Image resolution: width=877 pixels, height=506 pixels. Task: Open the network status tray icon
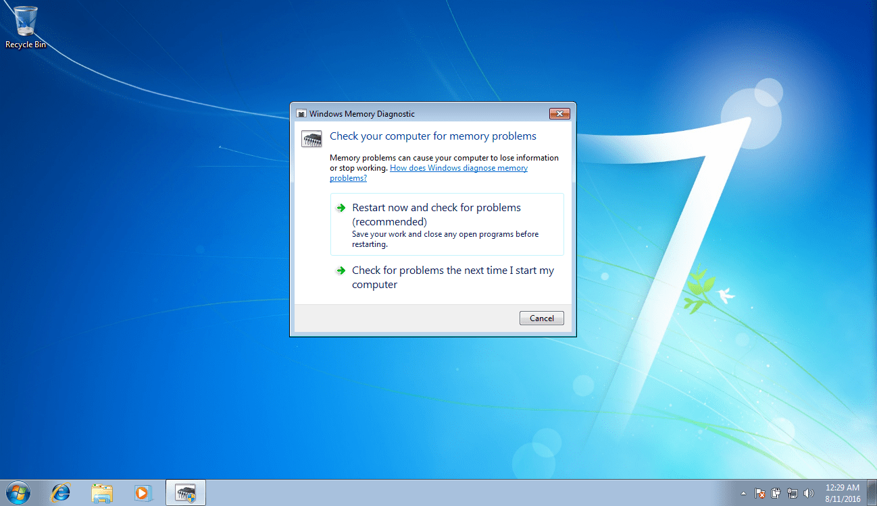pyautogui.click(x=792, y=493)
